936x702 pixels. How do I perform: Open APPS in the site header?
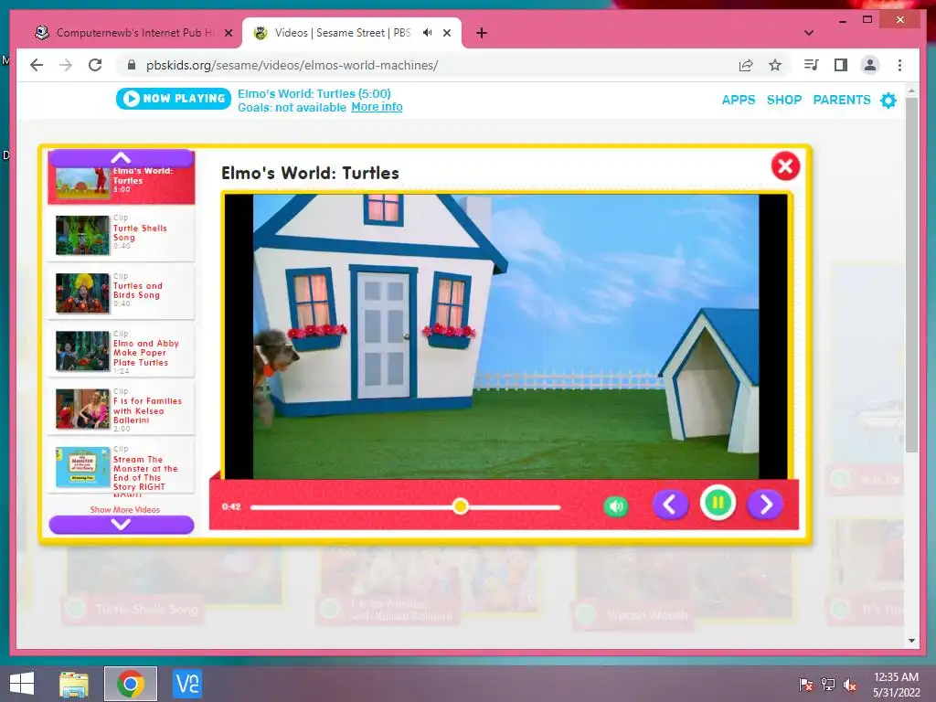pos(739,100)
